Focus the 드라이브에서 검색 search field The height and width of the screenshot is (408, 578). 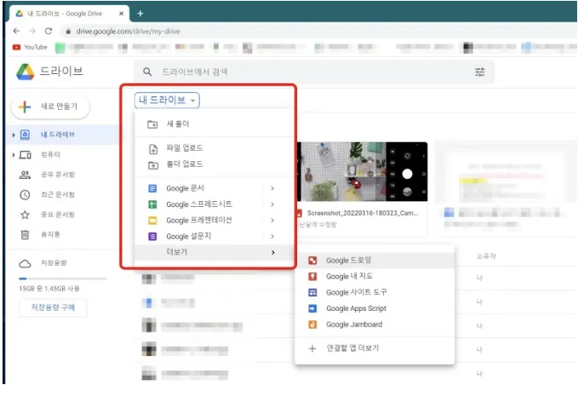313,72
